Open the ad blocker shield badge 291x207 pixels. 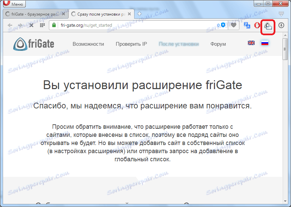pos(221,25)
